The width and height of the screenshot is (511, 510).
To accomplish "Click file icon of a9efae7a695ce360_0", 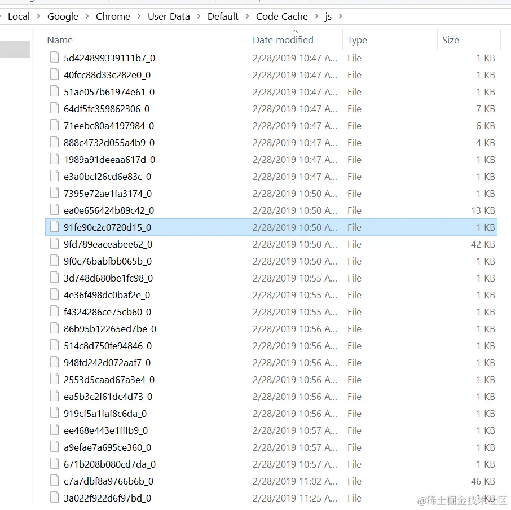I will click(x=54, y=447).
